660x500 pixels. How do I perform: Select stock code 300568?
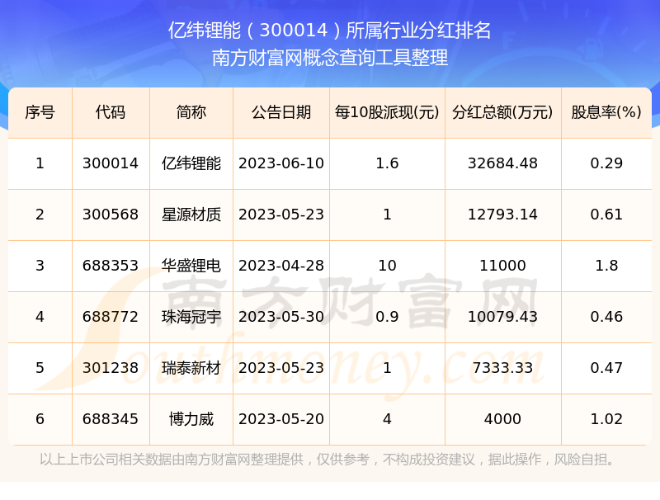point(111,215)
